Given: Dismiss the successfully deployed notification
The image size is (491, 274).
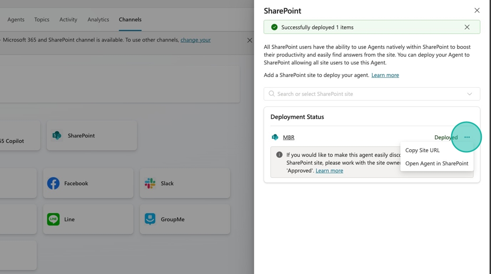Looking at the screenshot, I should [467, 27].
